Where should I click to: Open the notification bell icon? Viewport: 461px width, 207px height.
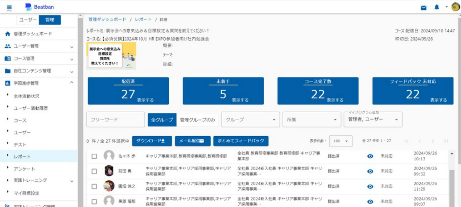click(x=437, y=7)
